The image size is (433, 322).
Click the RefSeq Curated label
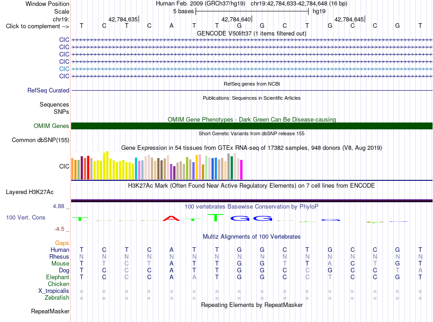(x=48, y=90)
